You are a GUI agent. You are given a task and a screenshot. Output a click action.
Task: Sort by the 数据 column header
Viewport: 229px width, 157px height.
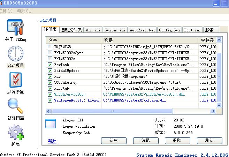coord(150,40)
